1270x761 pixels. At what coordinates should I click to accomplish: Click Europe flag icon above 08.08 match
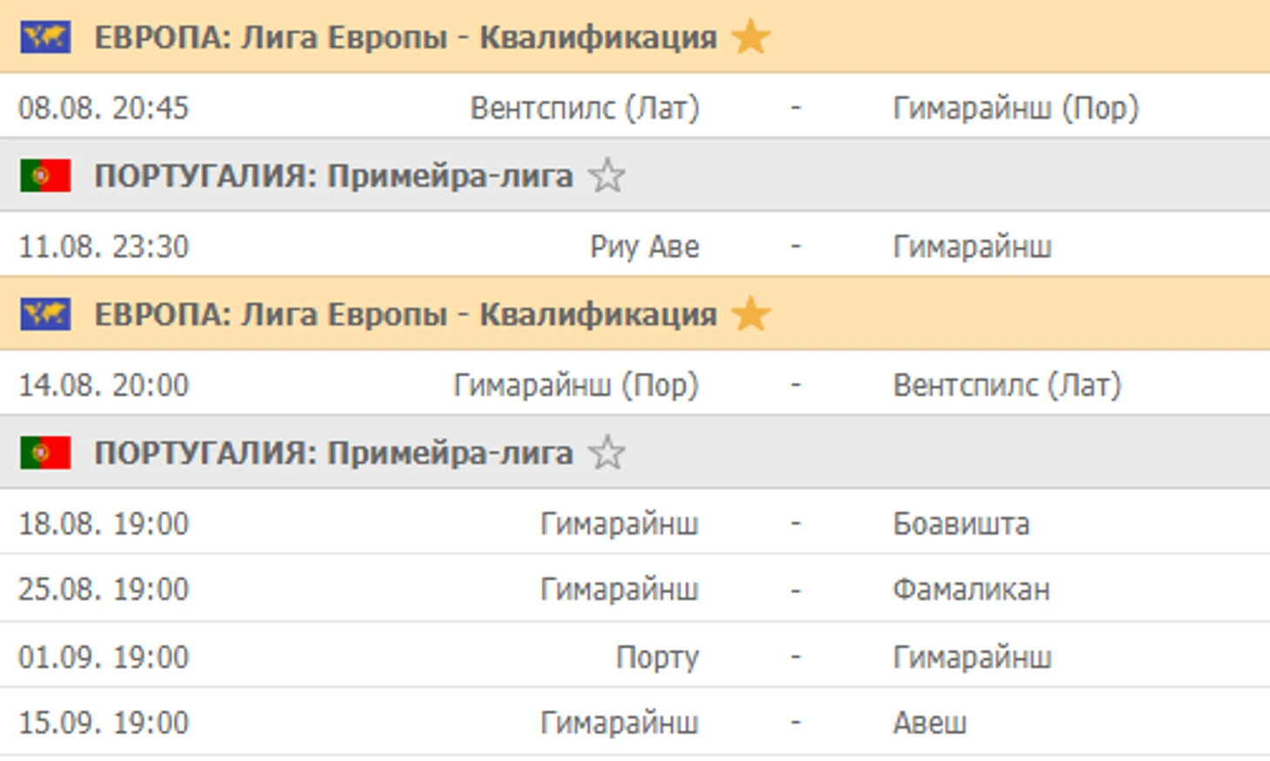[45, 37]
